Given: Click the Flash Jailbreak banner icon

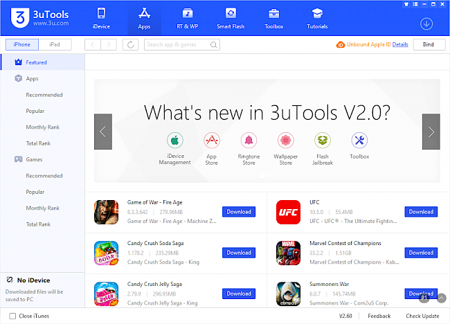Looking at the screenshot, I should (323, 141).
